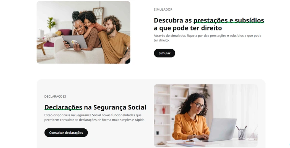Image resolution: width=290 pixels, height=148 pixels.
Task: Click the underlined word Declarações in heading
Action: pos(63,107)
